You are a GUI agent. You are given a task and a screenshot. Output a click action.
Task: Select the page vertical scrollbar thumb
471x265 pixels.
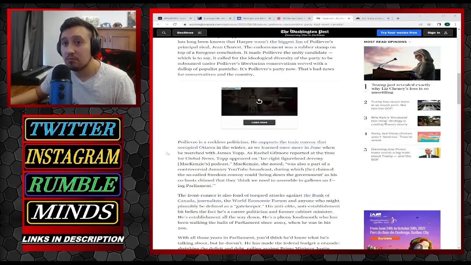click(458, 88)
